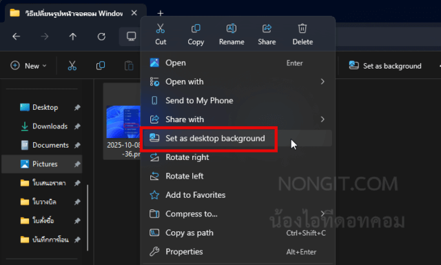
Task: Select the screenshot image thumbnail
Action: click(x=123, y=122)
